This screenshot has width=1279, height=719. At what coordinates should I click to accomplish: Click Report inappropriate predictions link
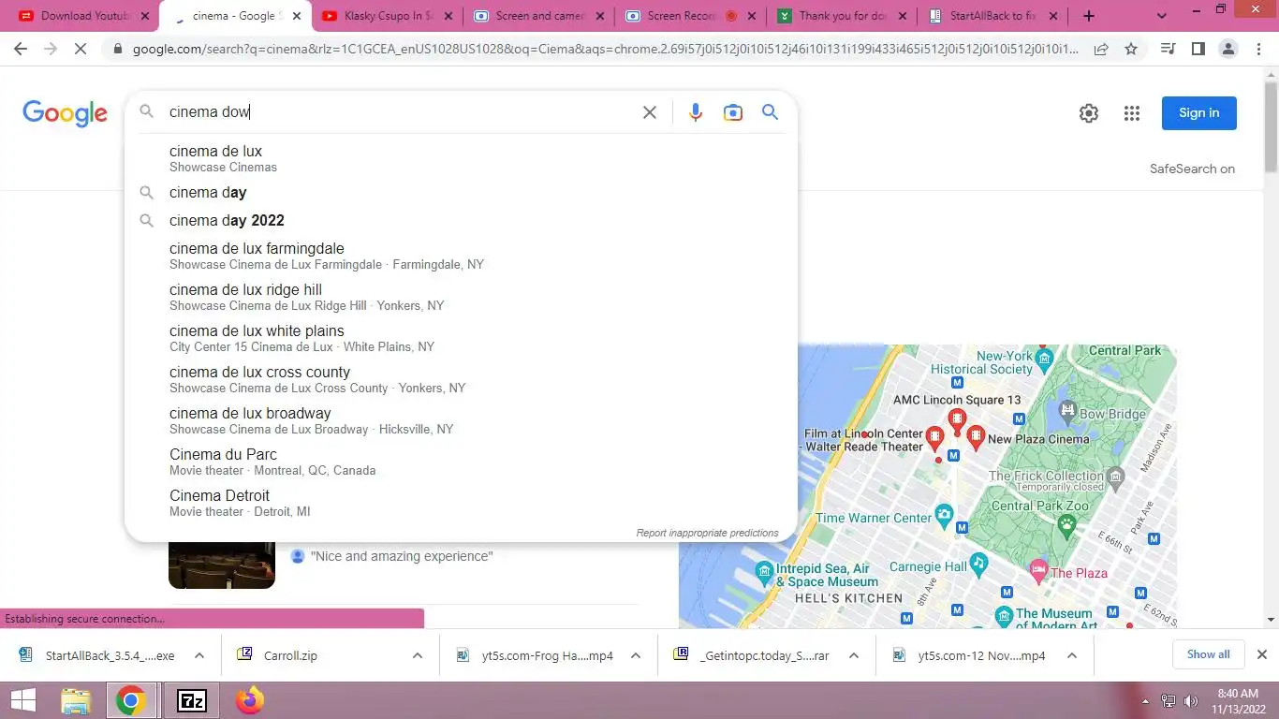(x=707, y=533)
